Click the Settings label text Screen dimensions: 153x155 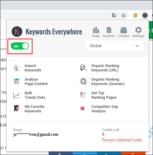pyautogui.click(x=138, y=36)
